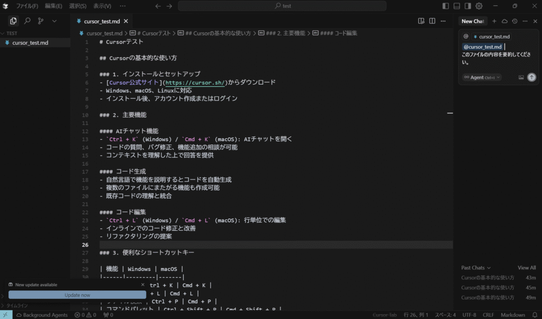Toggle the AI pane layout icon
This screenshot has height=319, width=542.
click(x=468, y=6)
